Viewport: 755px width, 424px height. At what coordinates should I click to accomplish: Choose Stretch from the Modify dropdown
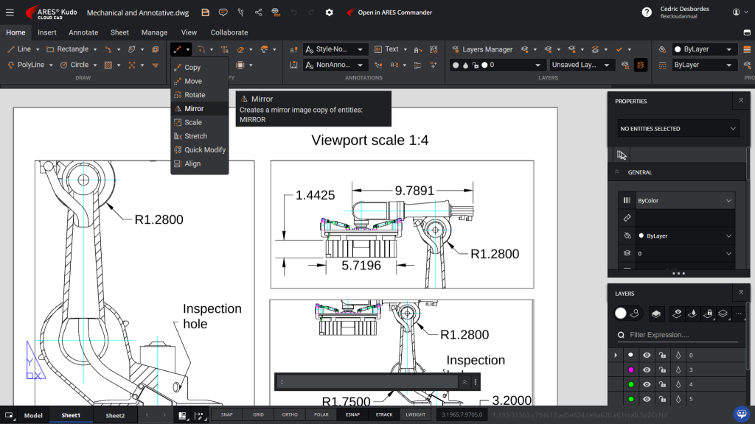pyautogui.click(x=199, y=136)
